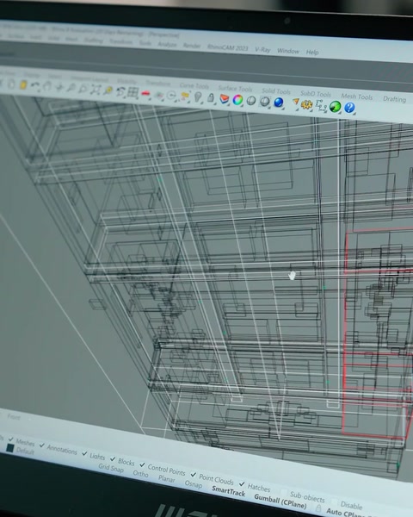This screenshot has height=517, width=413.
Task: Click the Hide Objects lightbulb icon
Action: tap(198, 97)
